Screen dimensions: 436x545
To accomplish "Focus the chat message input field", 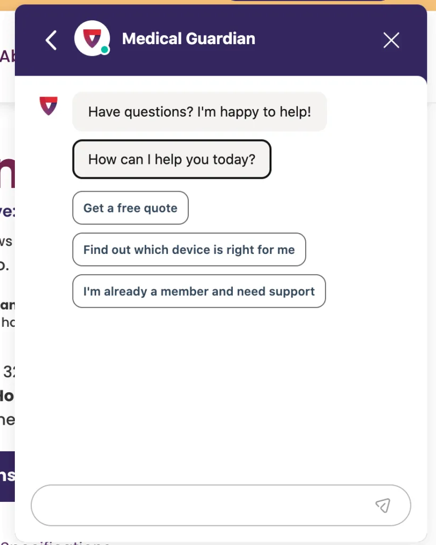I will pos(202,505).
